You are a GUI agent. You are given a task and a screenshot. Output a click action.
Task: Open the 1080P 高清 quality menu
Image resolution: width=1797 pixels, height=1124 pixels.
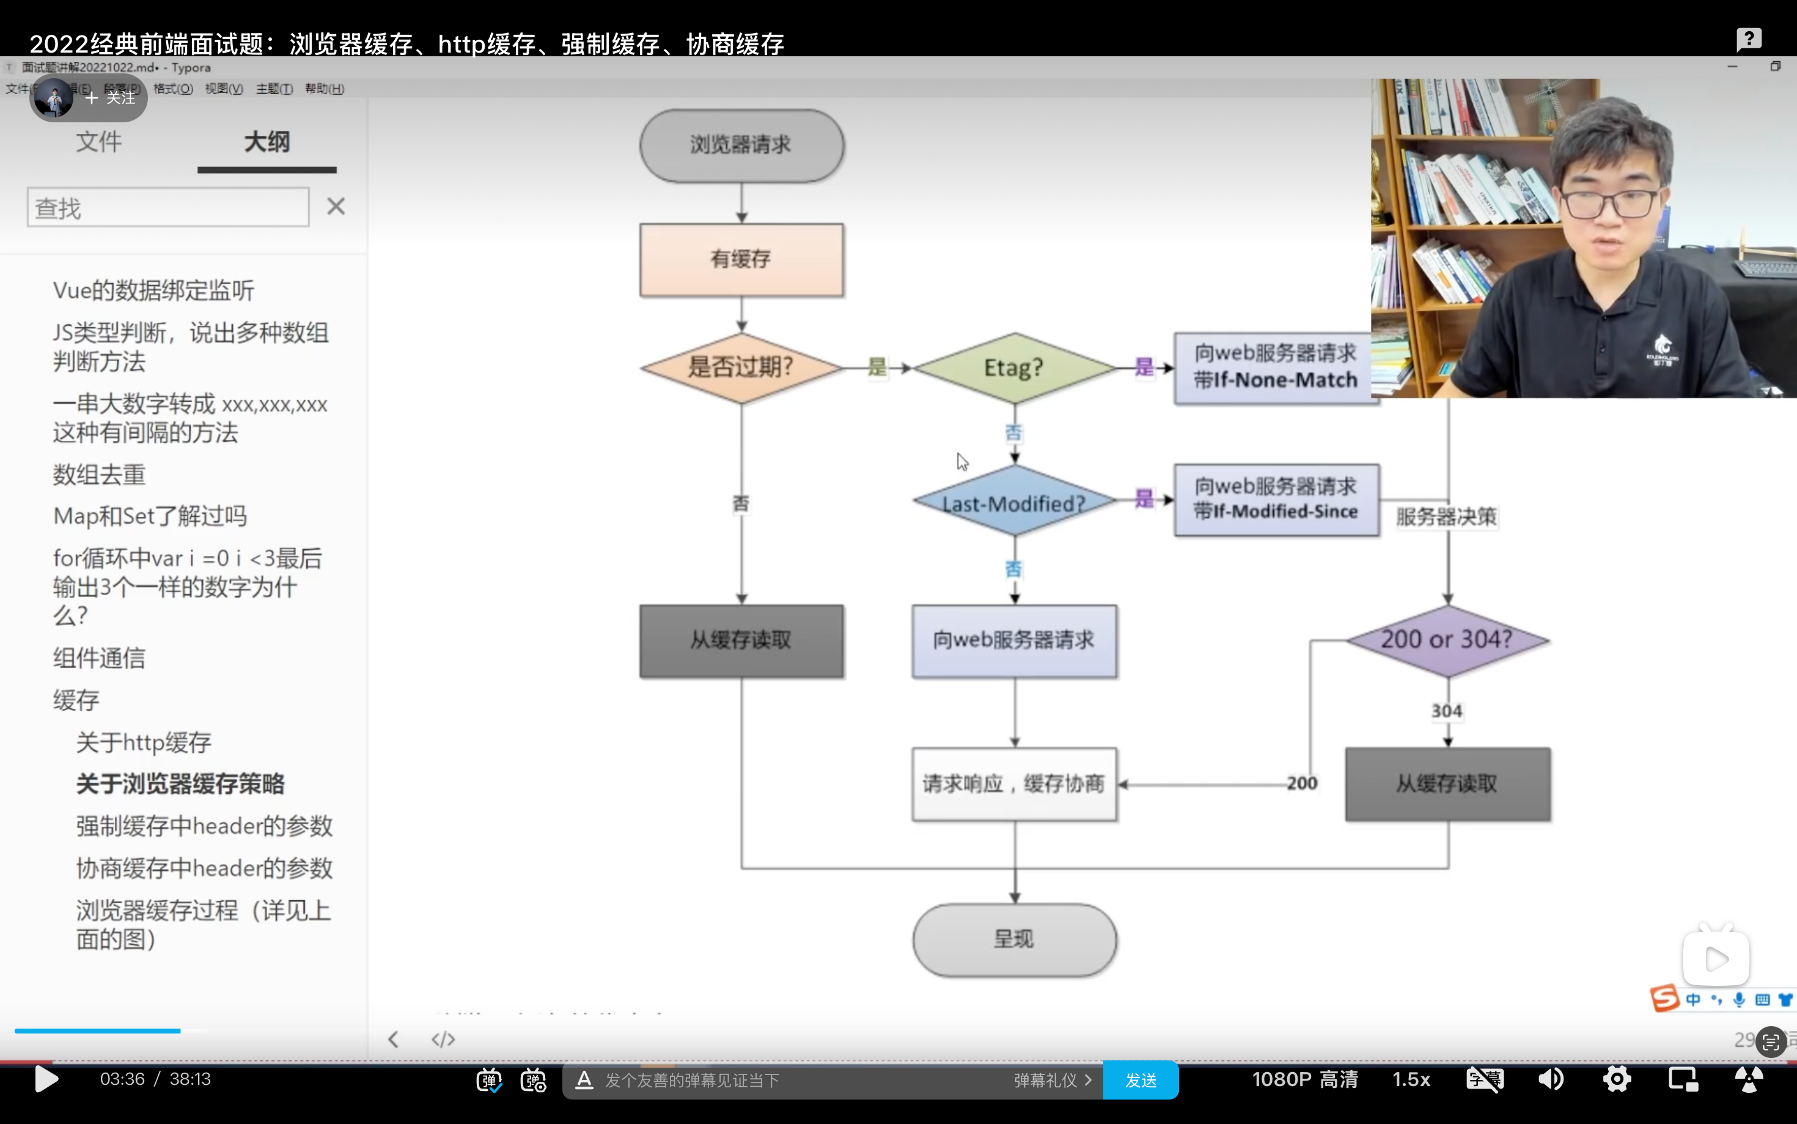point(1304,1079)
